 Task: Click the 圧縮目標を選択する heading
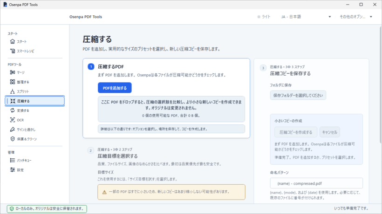coord(118,156)
